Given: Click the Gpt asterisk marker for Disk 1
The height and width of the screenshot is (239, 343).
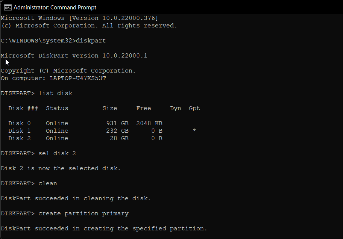Looking at the screenshot, I should point(194,130).
